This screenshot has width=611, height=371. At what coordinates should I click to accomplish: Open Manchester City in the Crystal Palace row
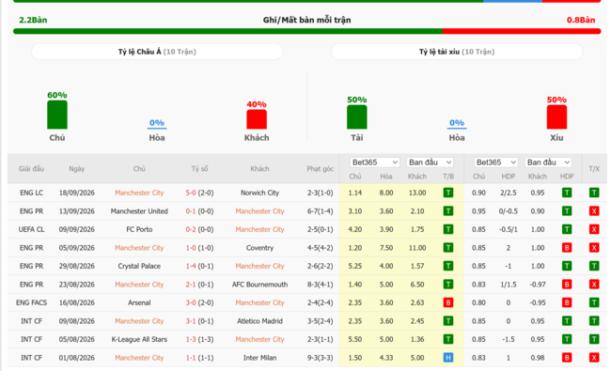click(259, 266)
